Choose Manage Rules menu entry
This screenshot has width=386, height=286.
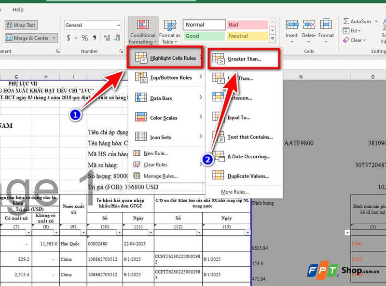click(x=166, y=176)
